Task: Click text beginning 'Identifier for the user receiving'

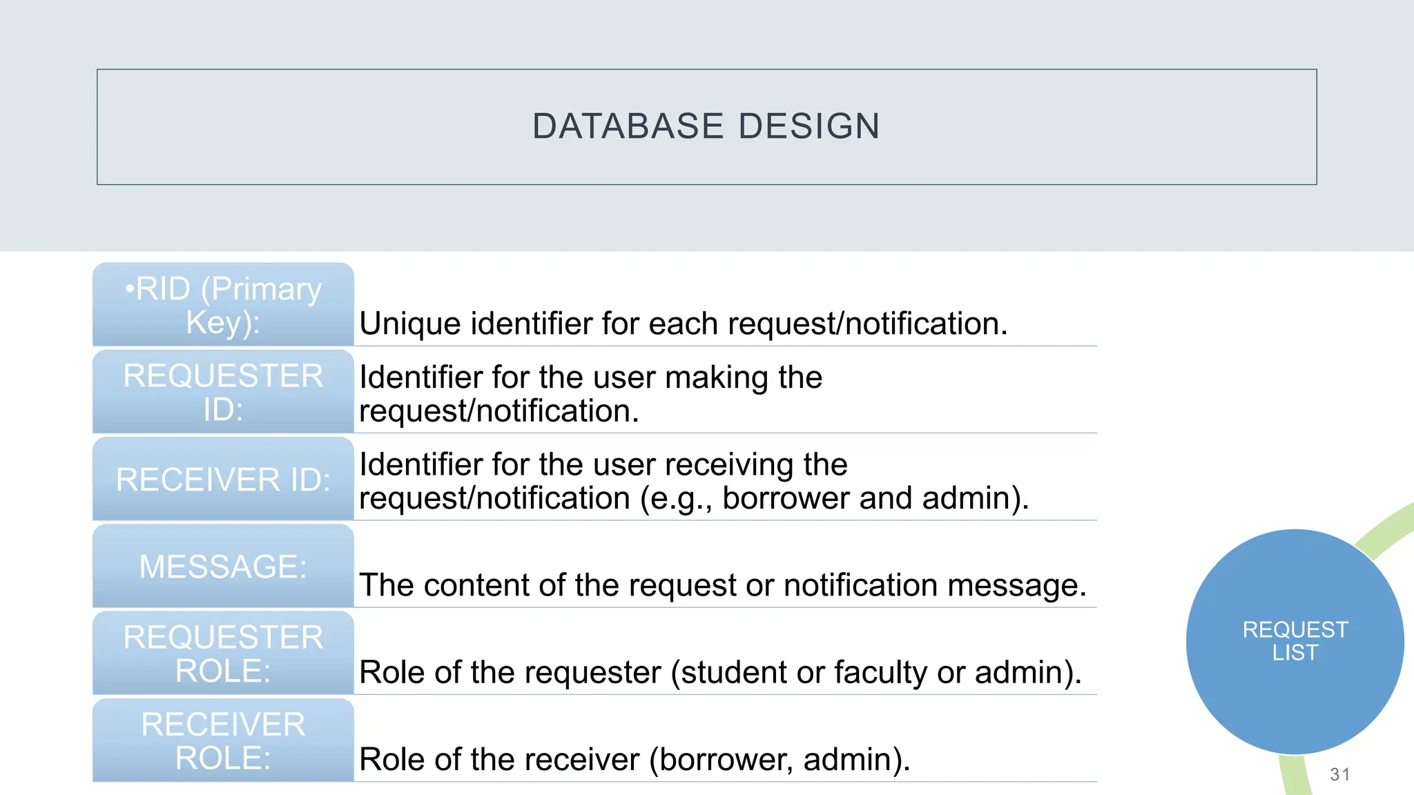Action: (x=694, y=481)
